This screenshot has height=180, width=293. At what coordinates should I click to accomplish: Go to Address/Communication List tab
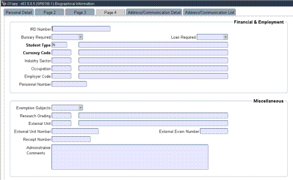209,12
